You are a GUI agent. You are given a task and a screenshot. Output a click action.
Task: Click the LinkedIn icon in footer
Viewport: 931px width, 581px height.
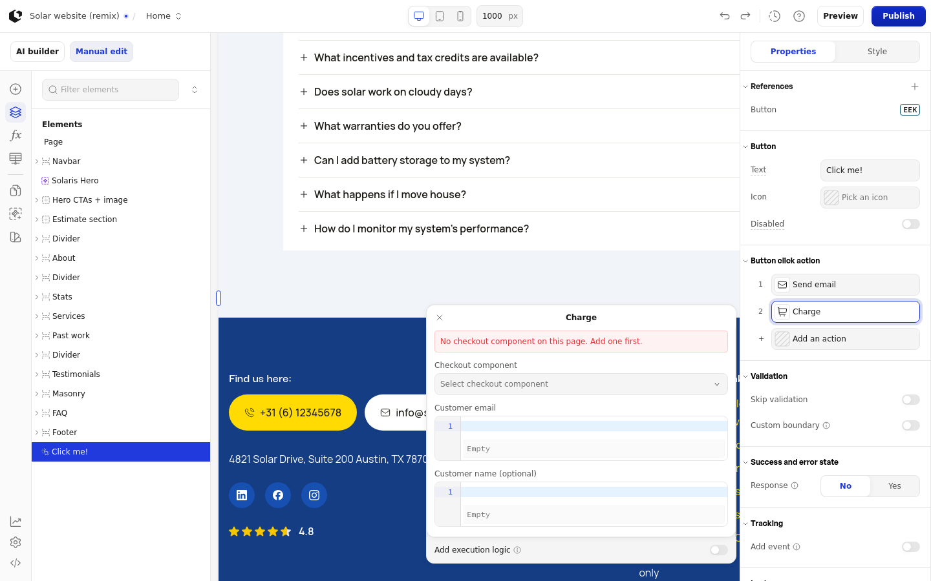click(242, 495)
